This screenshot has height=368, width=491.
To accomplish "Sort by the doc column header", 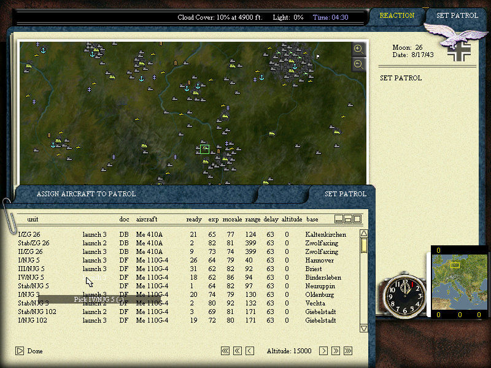I will click(124, 220).
